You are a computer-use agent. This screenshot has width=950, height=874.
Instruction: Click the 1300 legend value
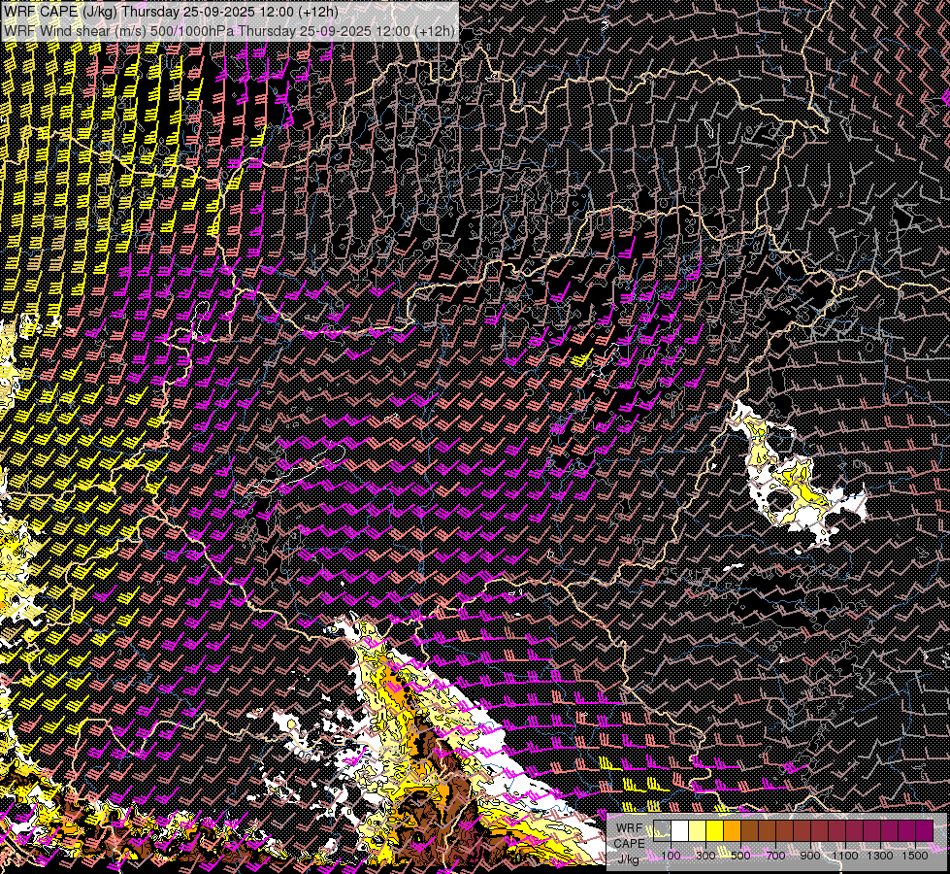coord(880,856)
